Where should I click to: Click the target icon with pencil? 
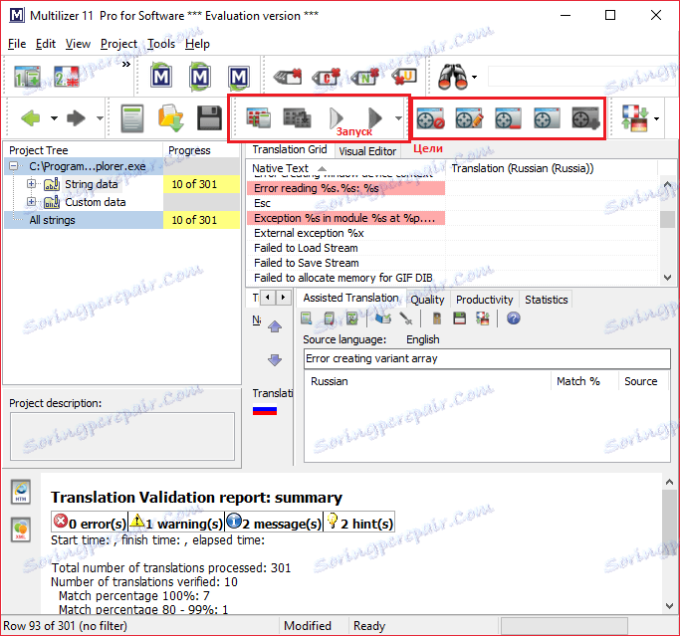tap(469, 118)
